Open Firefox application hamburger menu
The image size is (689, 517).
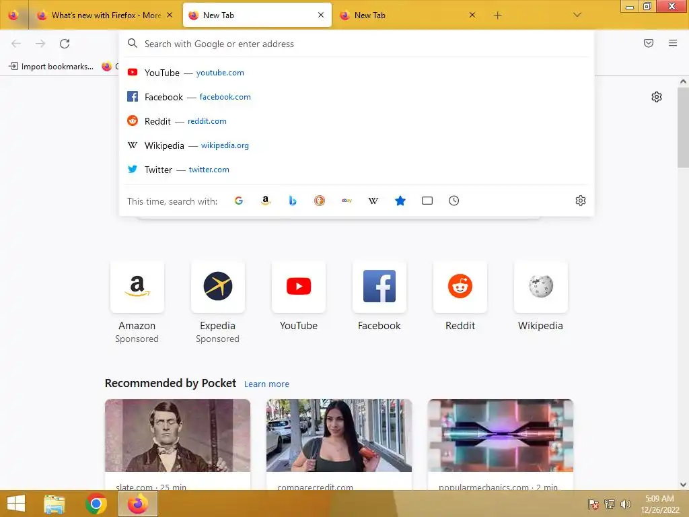[673, 43]
